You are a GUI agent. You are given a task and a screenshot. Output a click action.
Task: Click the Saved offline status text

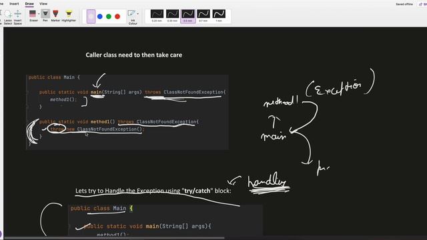coord(404,5)
